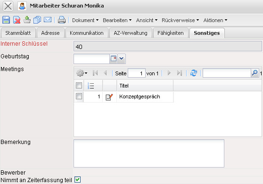The height and width of the screenshot is (184, 263).
Task: Click the magnifier search icon in Meetings
Action: pyautogui.click(x=255, y=73)
